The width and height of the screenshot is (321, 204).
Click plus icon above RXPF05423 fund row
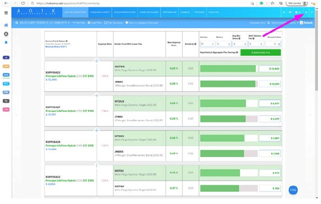coord(96,61)
